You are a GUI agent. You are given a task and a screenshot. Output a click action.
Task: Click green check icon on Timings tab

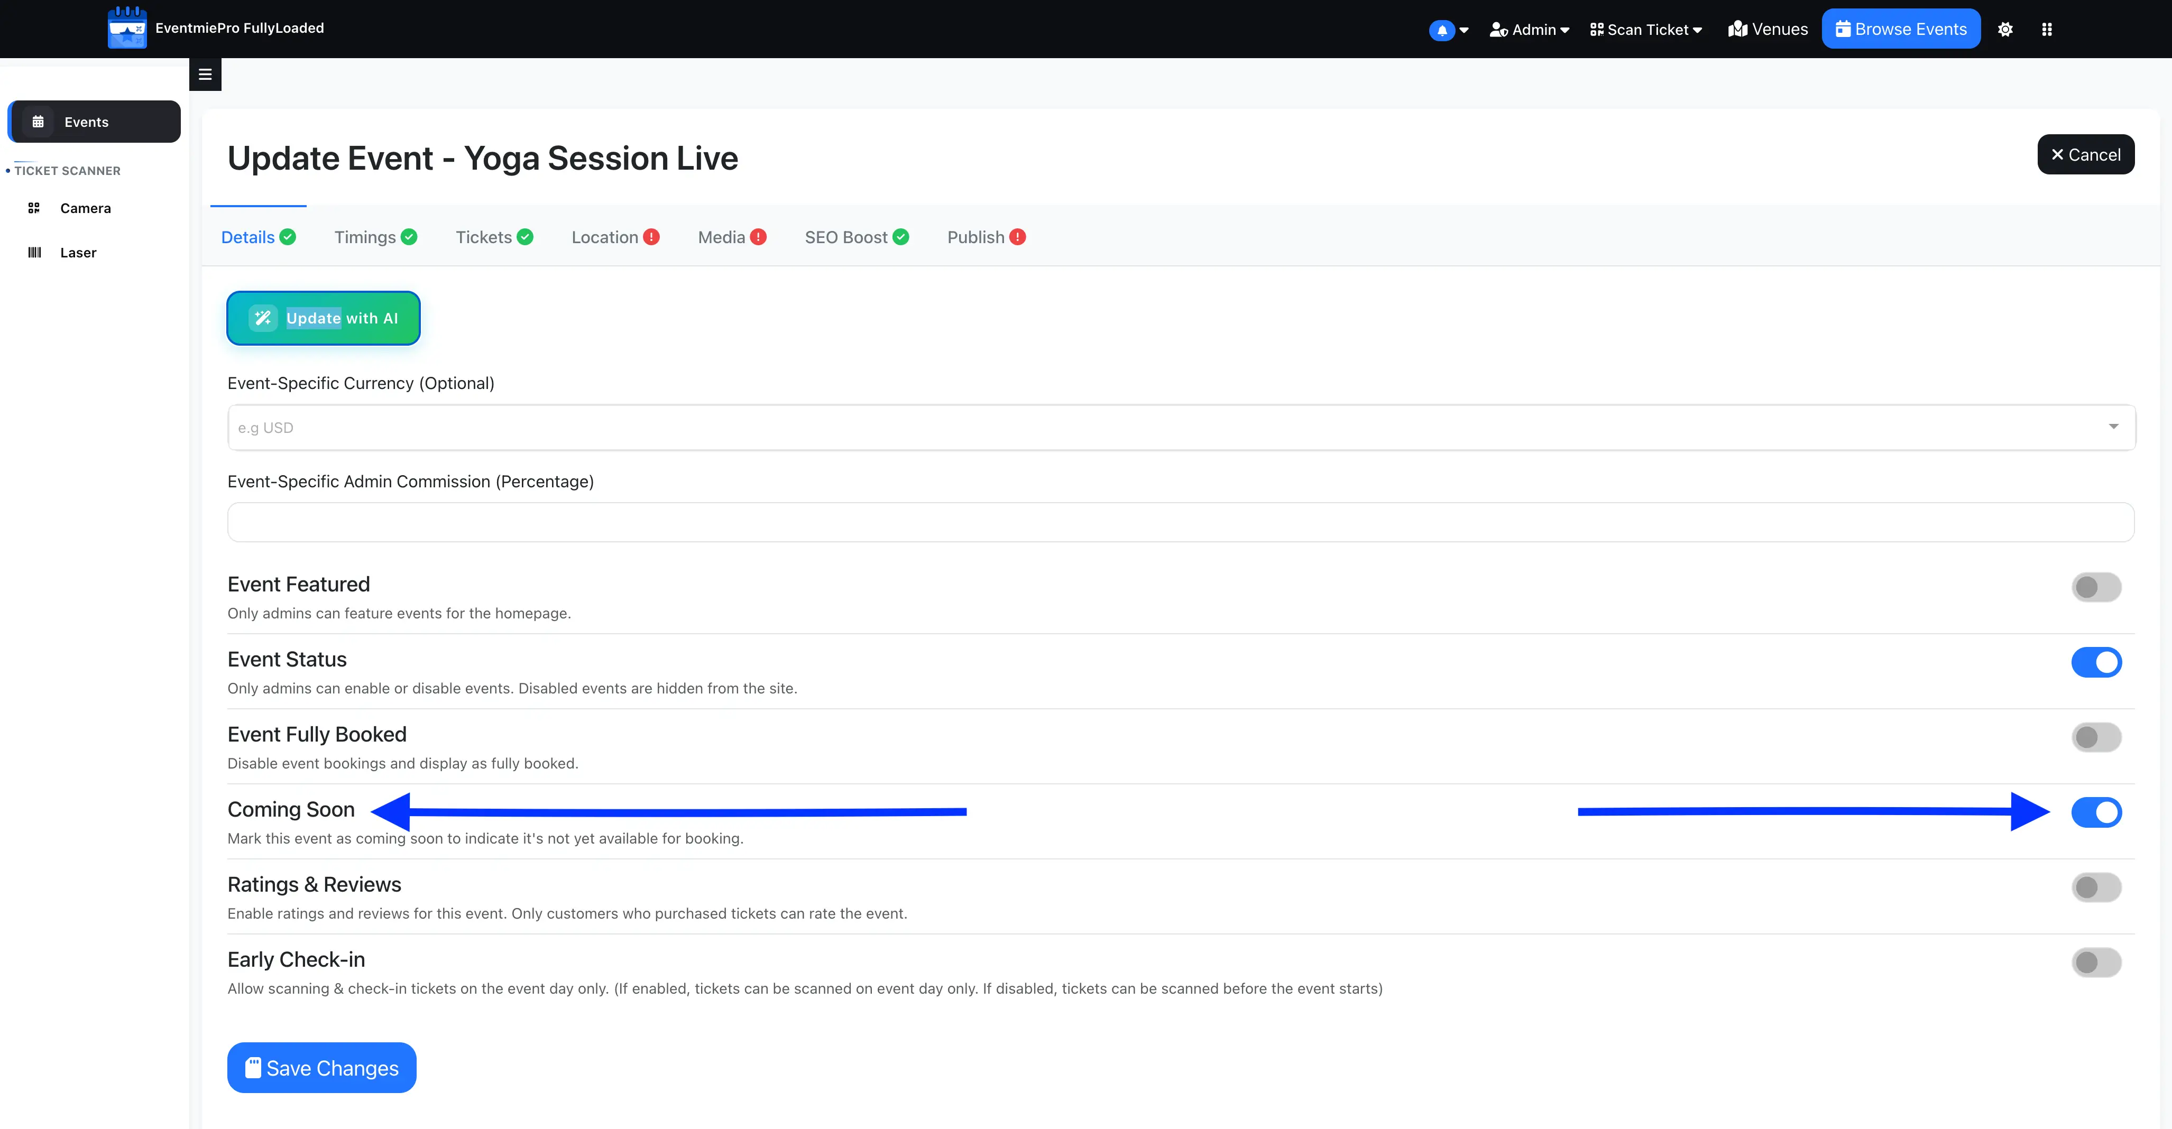tap(409, 237)
